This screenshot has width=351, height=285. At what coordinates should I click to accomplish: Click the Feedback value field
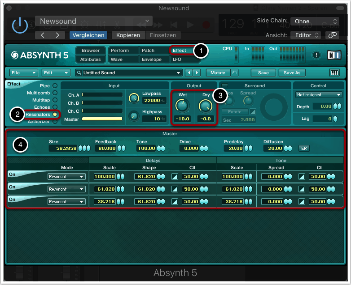tap(106, 148)
